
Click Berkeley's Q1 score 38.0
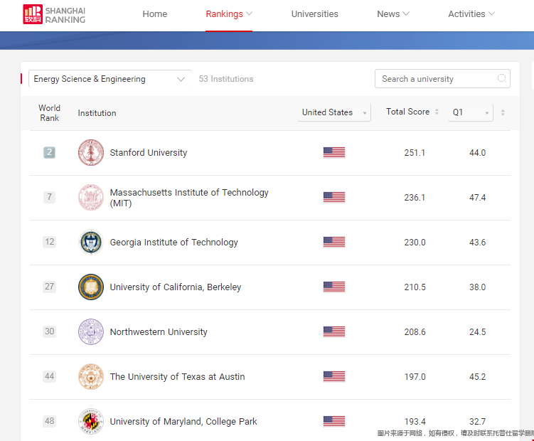pyautogui.click(x=477, y=287)
